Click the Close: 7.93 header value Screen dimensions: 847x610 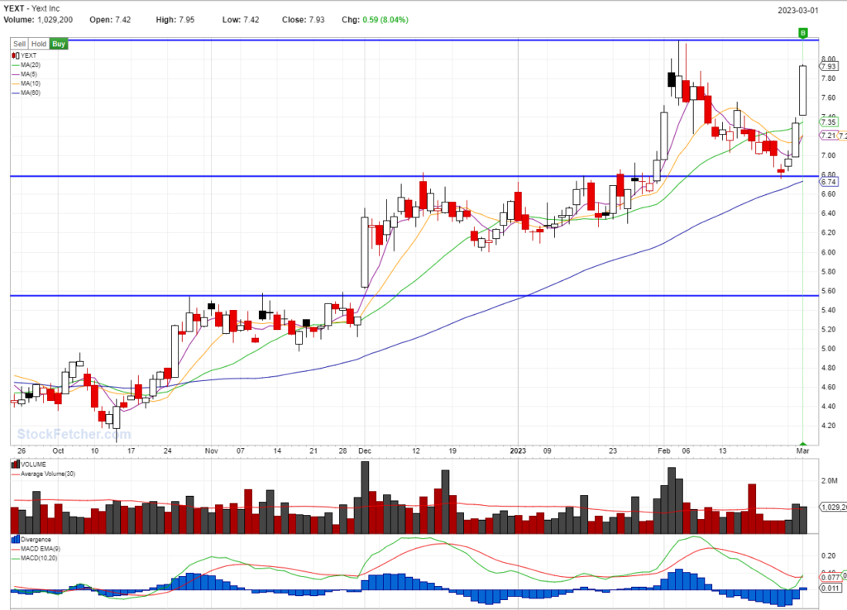pos(303,20)
